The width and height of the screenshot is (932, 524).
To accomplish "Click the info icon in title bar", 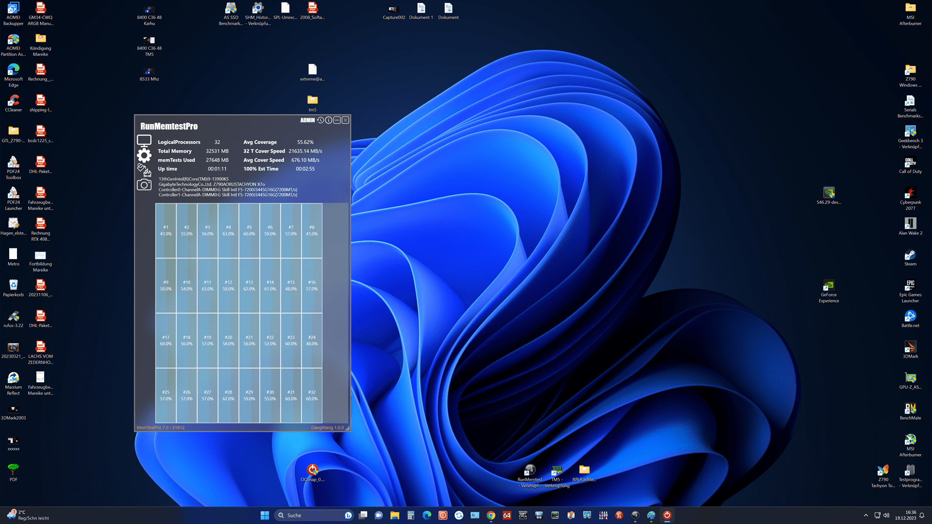I will coord(329,120).
